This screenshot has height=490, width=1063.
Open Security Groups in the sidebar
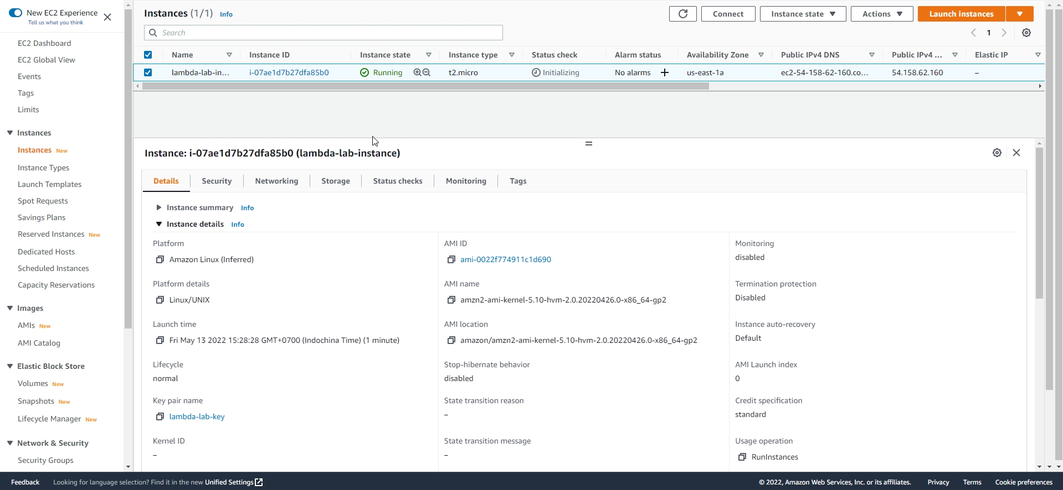pos(45,460)
